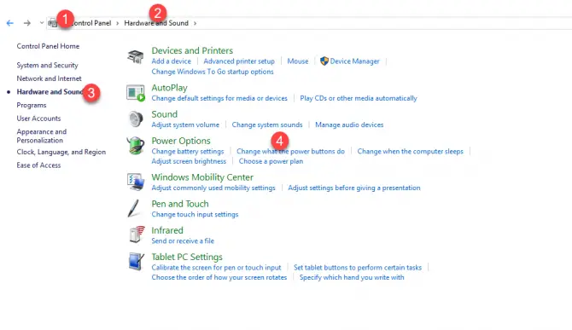Click Adjust settings before giving a presentation

click(353, 188)
